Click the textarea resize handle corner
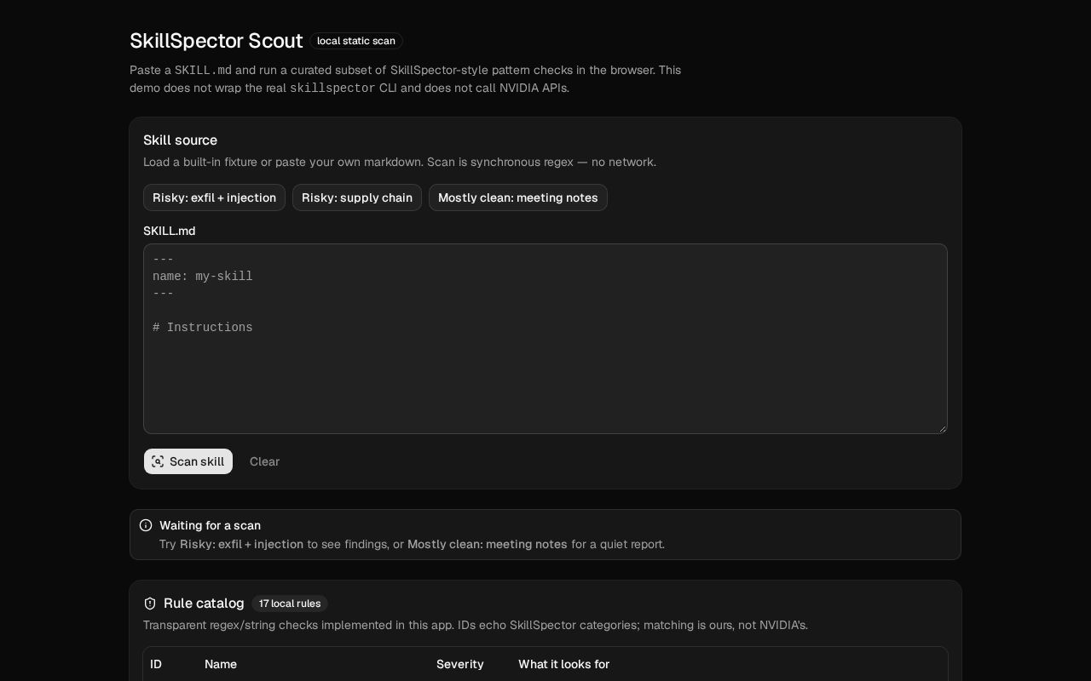 [942, 428]
